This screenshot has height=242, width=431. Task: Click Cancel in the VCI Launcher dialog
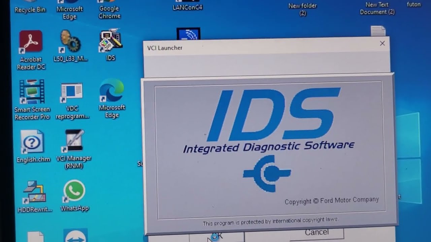tap(317, 232)
